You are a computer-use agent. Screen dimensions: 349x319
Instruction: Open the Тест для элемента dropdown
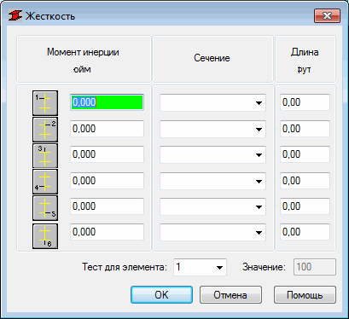coord(200,267)
